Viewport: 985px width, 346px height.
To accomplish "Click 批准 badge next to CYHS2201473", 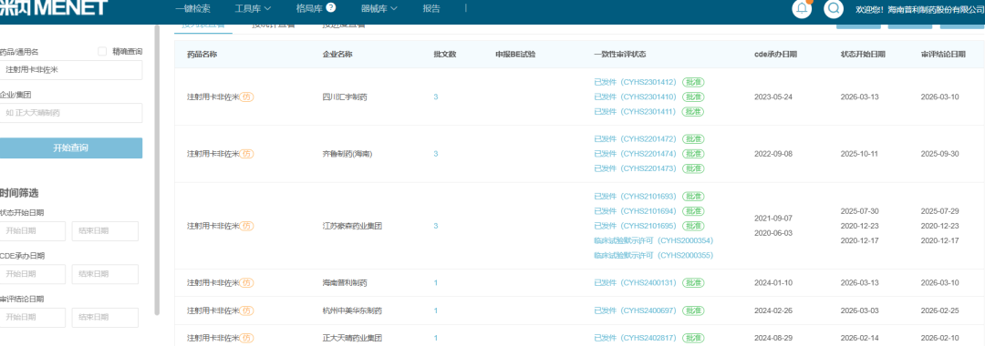I will click(x=693, y=168).
